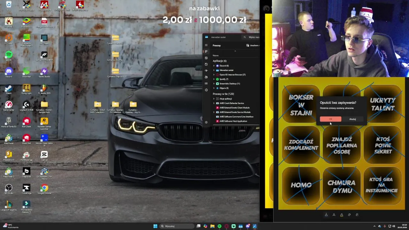Viewport: 409px width, 230px height.
Task: Expand the Discord (6) process group
Action: point(214,66)
